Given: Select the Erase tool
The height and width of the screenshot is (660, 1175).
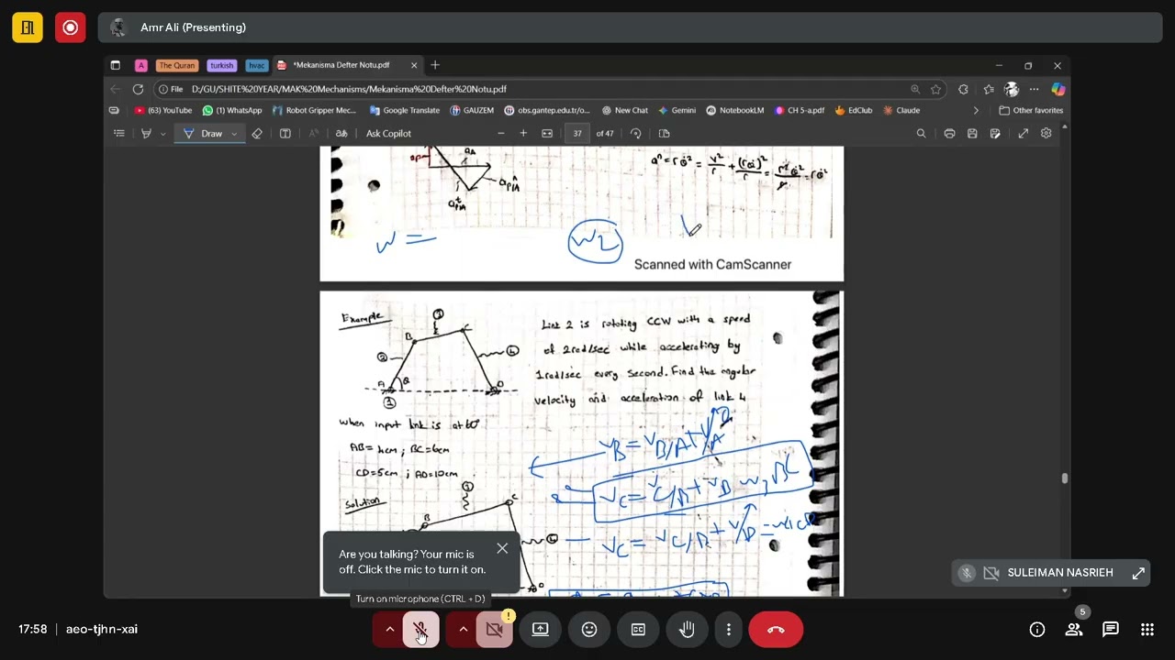Looking at the screenshot, I should click(x=257, y=134).
